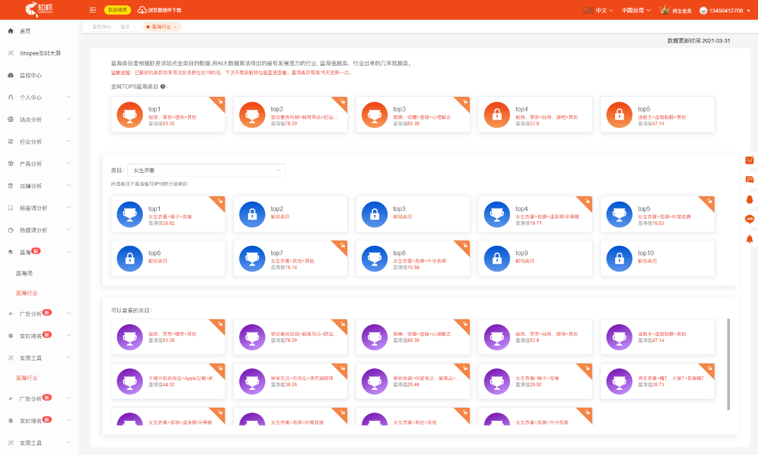This screenshot has width=758, height=455.
Task: Click the help question mark beside TOP5蓝海类目
Action: 163,87
